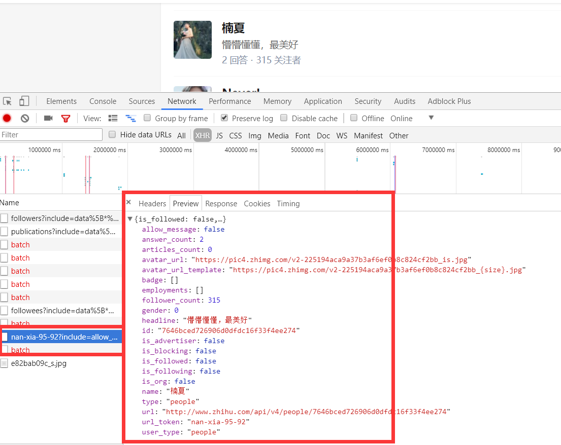
Task: Toggle the XHR request filter
Action: pyautogui.click(x=203, y=135)
